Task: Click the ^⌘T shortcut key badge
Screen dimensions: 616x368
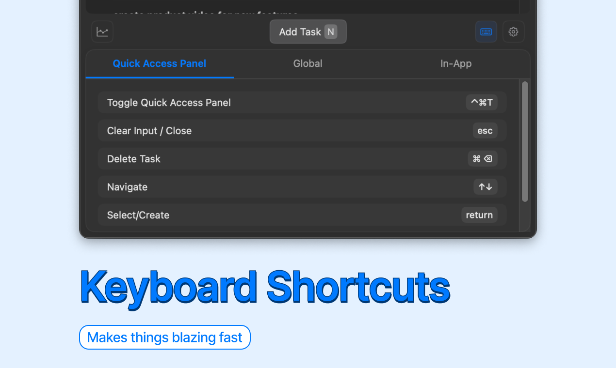Action: coord(482,103)
